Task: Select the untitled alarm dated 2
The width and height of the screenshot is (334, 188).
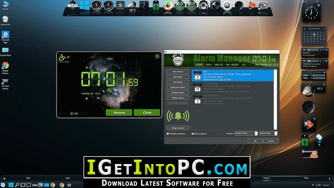Action: [233, 99]
